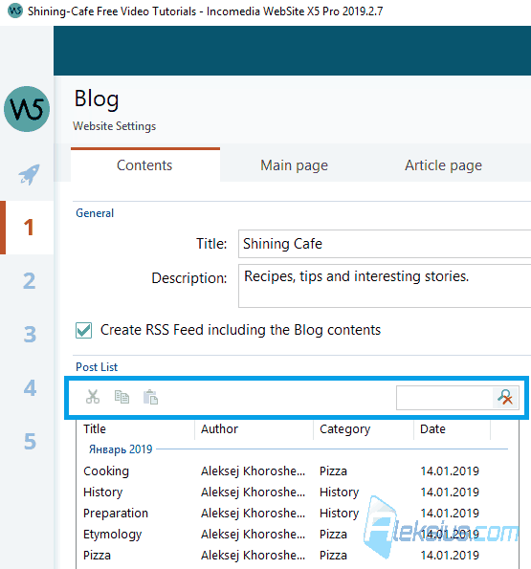Click the WebSite X5 logo in sidebar
This screenshot has height=569, width=531.
tap(27, 109)
